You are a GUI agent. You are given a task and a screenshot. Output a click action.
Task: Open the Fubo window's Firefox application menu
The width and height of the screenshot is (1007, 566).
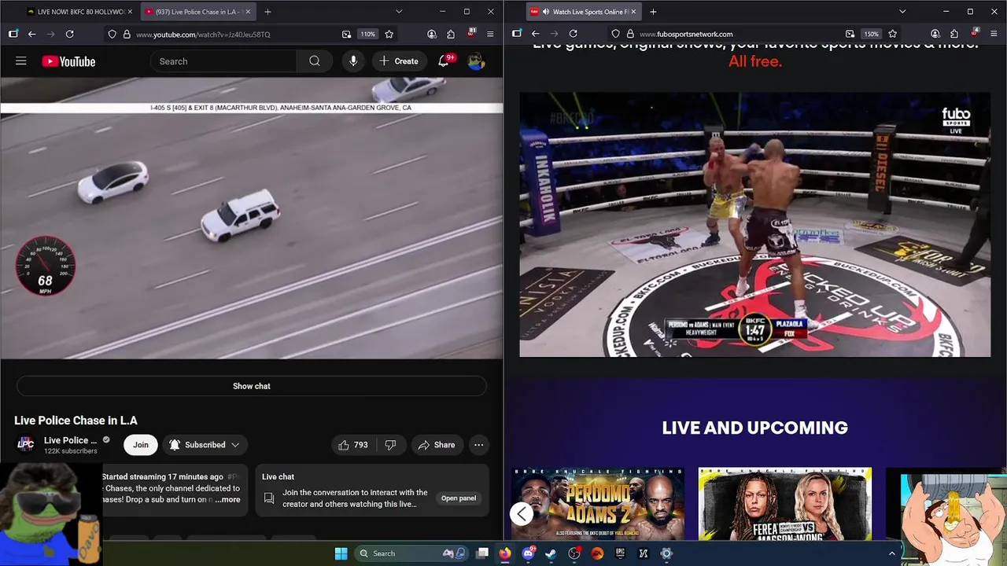tap(994, 34)
